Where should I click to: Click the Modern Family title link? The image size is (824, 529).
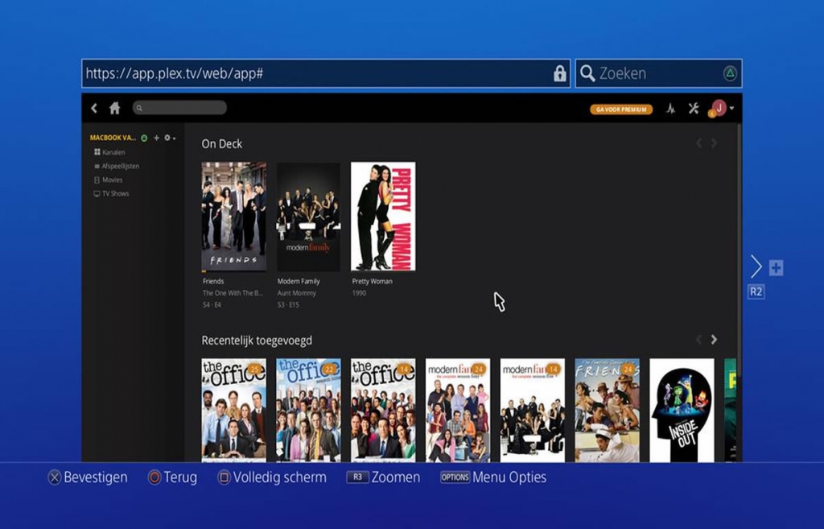[x=299, y=281]
